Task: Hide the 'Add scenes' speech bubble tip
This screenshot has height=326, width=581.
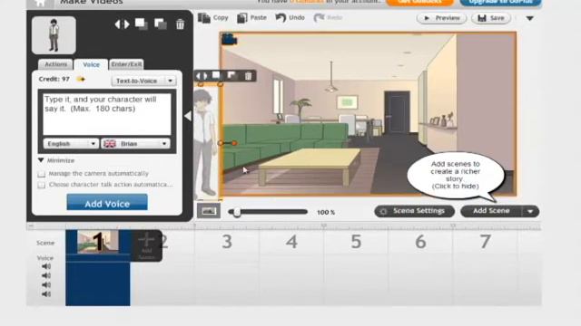Action: pyautogui.click(x=456, y=175)
